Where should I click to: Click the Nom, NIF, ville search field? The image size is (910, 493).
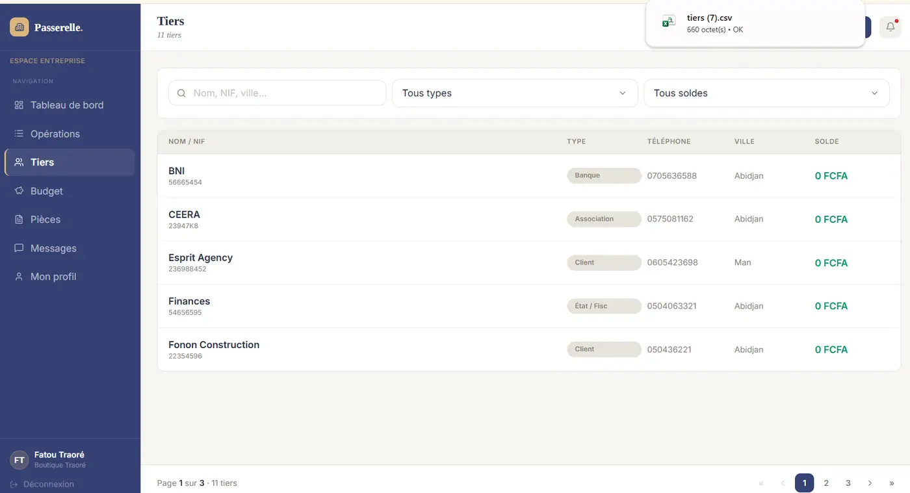[278, 93]
